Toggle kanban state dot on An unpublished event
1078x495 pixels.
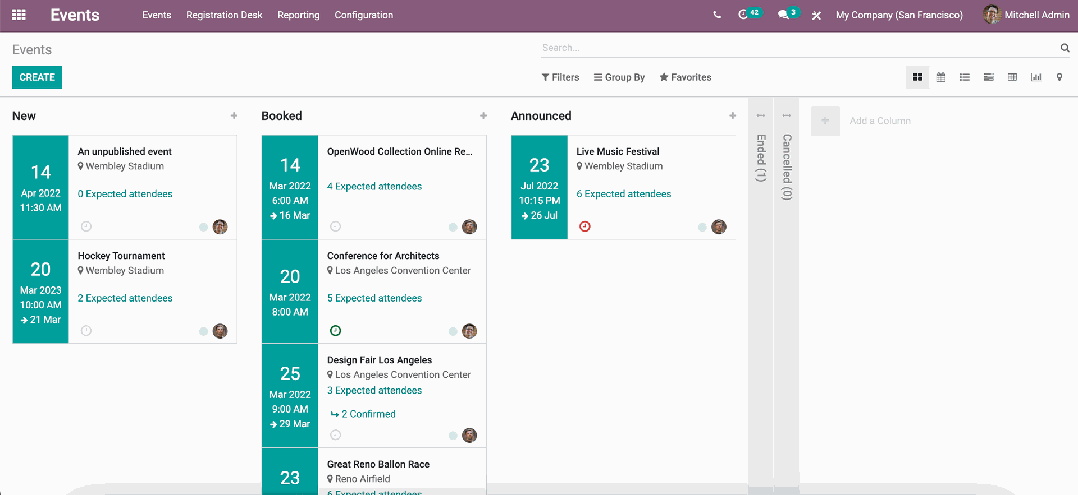click(x=203, y=227)
